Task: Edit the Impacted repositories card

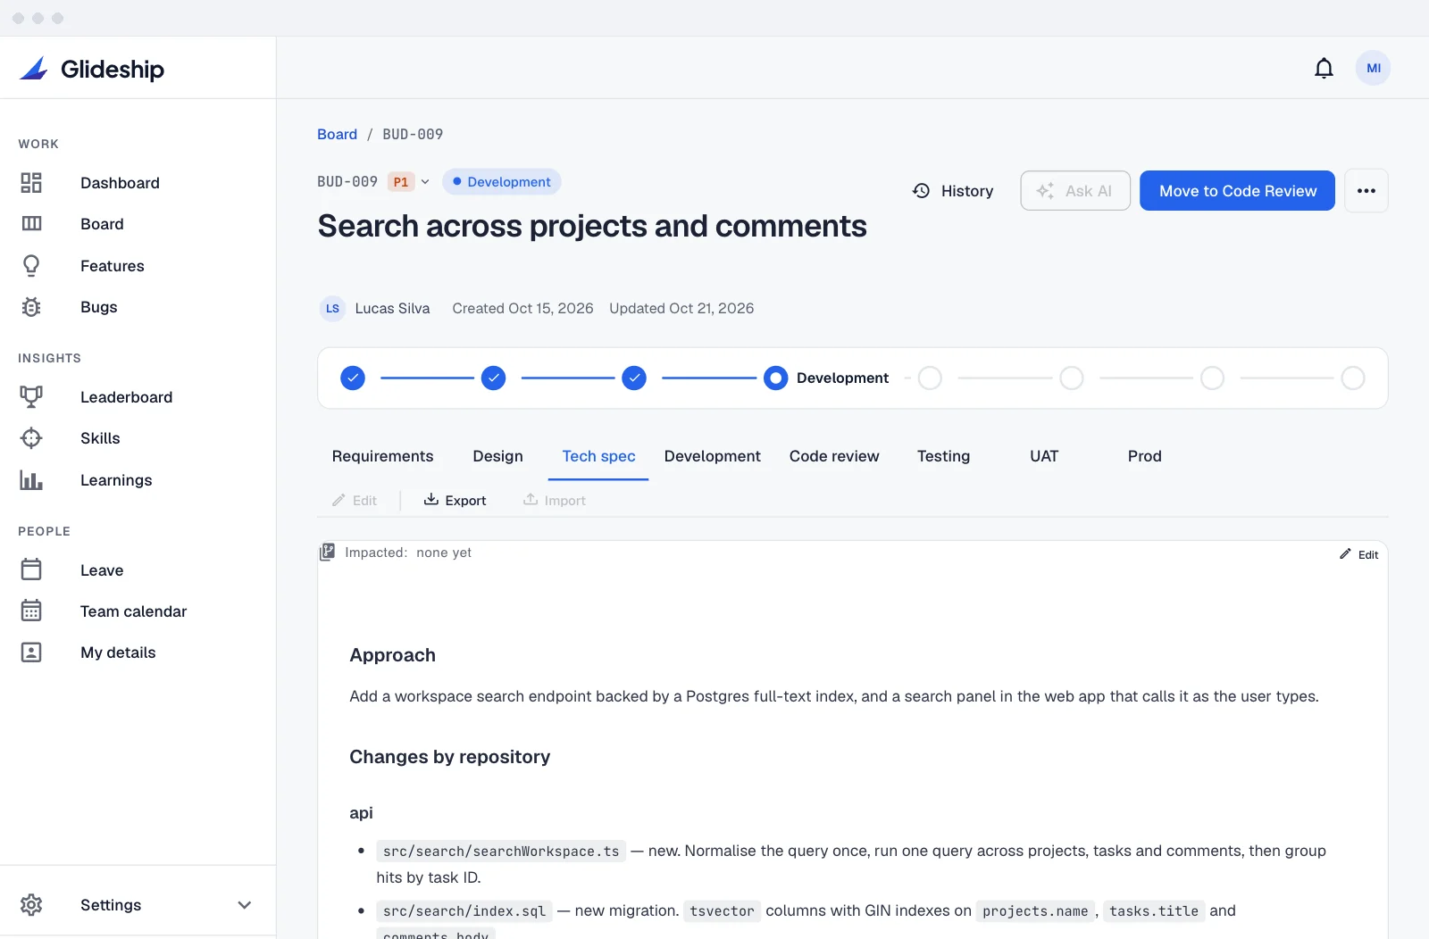Action: [1358, 554]
